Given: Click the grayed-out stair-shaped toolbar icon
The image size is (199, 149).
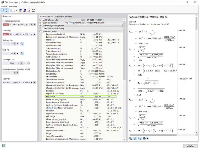Looking at the screenshot, I should click(12, 10).
